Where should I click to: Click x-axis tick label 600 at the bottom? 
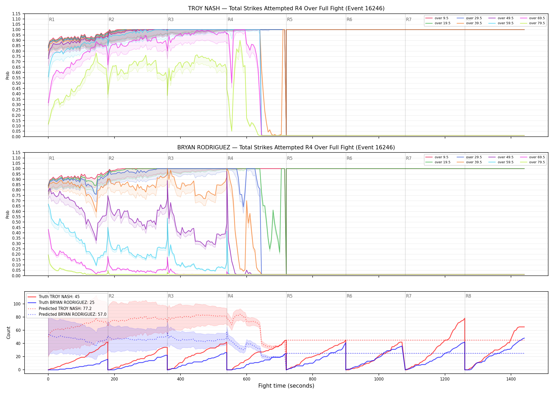246,379
